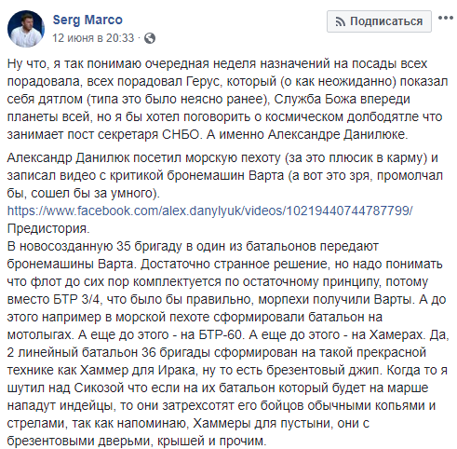Image resolution: width=457 pixels, height=449 pixels.
Task: Click the RSS feed icon in Подписаться
Action: [341, 21]
